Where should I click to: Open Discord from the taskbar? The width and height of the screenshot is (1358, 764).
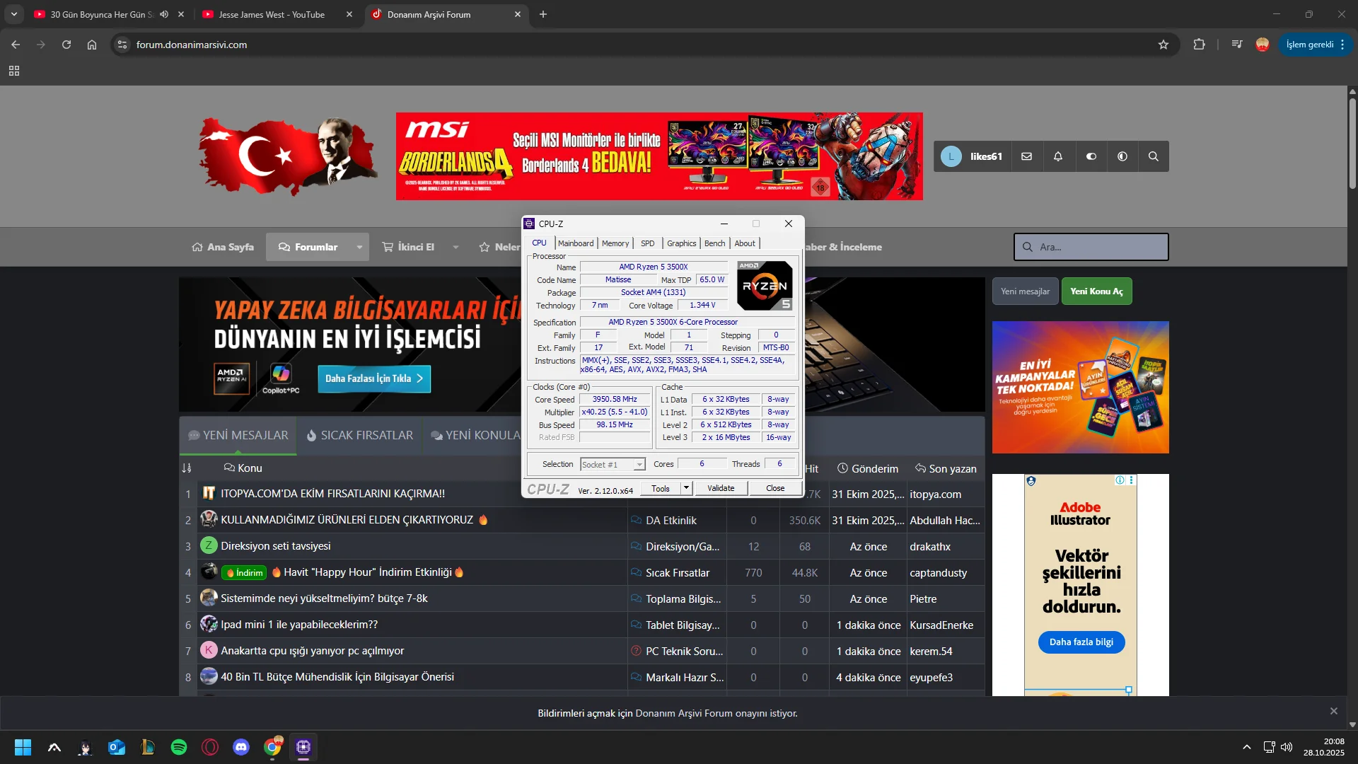pos(241,747)
